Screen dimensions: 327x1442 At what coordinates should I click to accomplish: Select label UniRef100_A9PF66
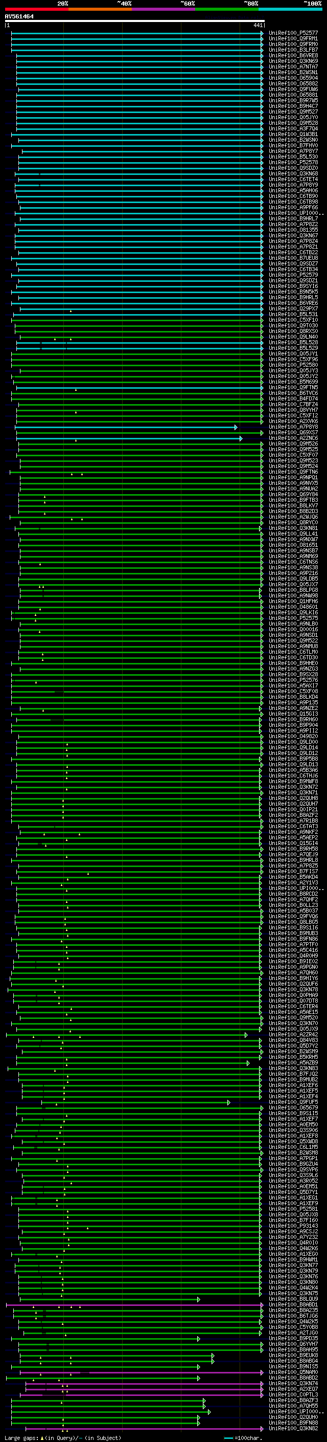click(x=293, y=208)
